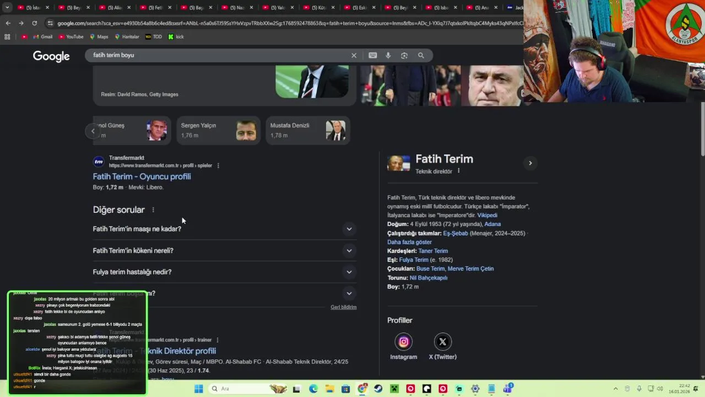This screenshot has height=397, width=705.
Task: Open more options beside Teknik direktör label
Action: point(458,171)
